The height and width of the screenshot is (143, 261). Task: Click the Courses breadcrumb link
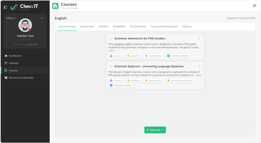(74, 8)
